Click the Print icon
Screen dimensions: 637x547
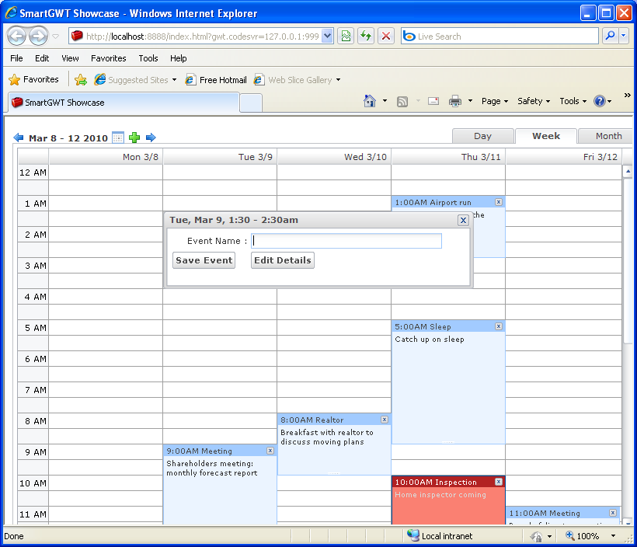[x=455, y=101]
